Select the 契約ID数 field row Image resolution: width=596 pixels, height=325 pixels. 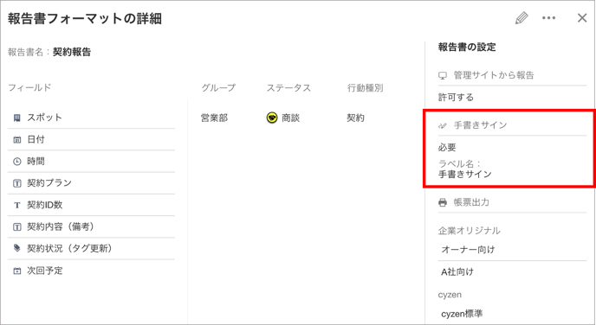(x=91, y=205)
